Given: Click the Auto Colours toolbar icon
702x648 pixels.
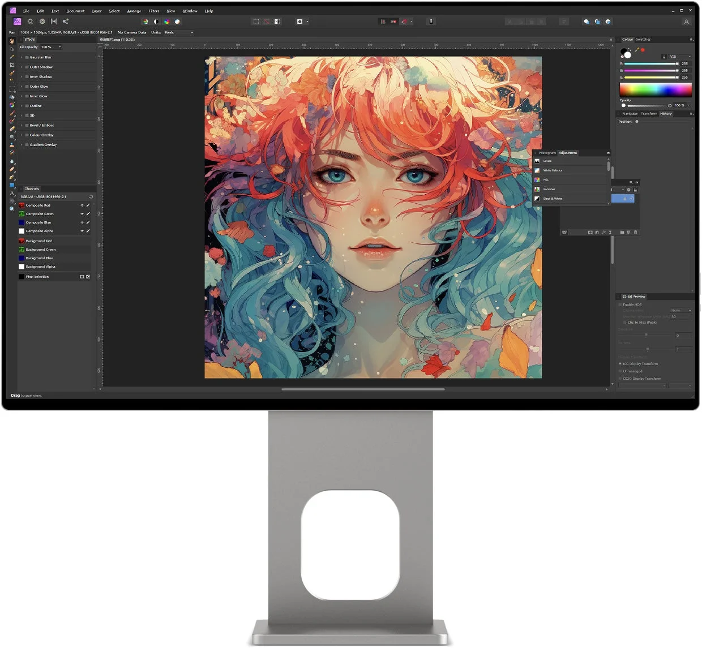Looking at the screenshot, I should coord(166,22).
